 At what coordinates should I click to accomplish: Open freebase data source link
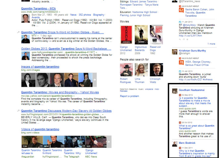coord(124,91)
